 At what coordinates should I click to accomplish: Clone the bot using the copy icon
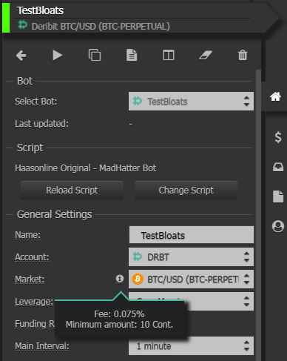[x=95, y=55]
